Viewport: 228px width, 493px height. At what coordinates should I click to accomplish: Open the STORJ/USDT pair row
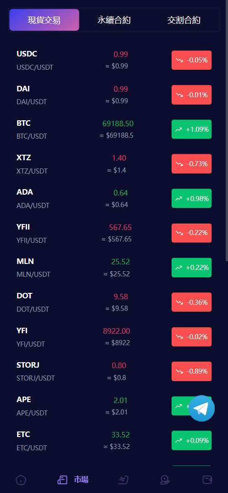tap(114, 371)
